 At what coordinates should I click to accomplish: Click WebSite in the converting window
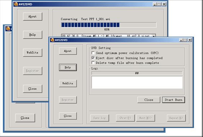point(32,52)
